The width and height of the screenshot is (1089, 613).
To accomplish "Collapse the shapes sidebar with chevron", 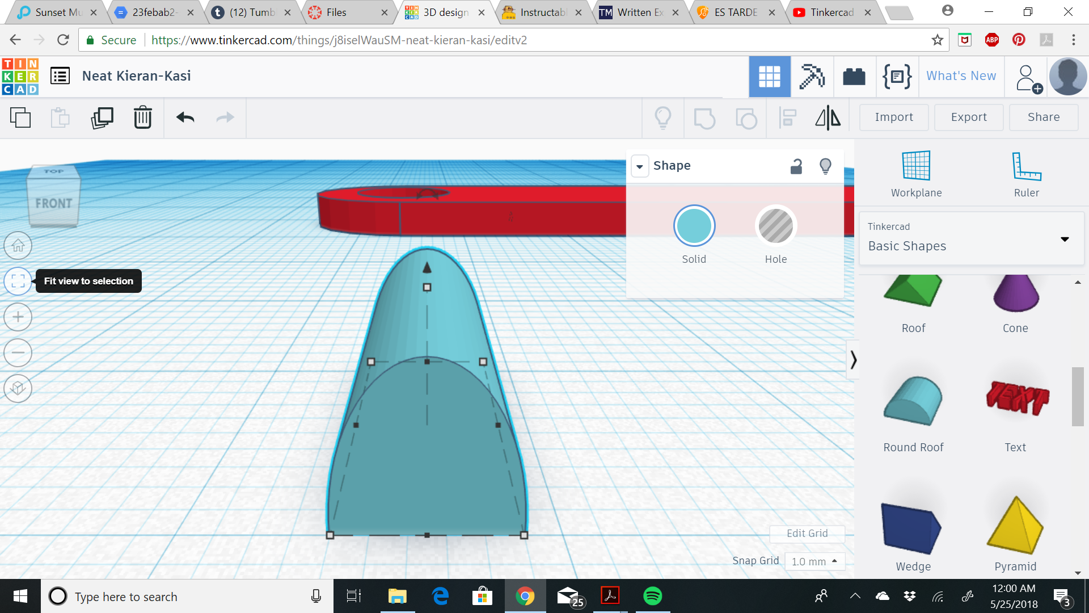I will [x=852, y=360].
